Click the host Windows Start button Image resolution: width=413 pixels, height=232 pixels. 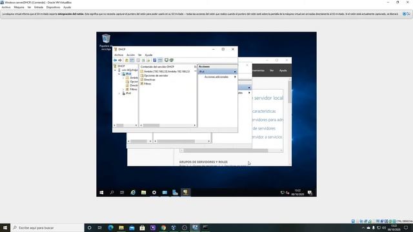5,227
